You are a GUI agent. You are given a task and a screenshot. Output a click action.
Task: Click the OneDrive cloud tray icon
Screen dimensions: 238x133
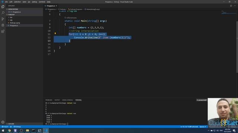[x=212, y=130]
